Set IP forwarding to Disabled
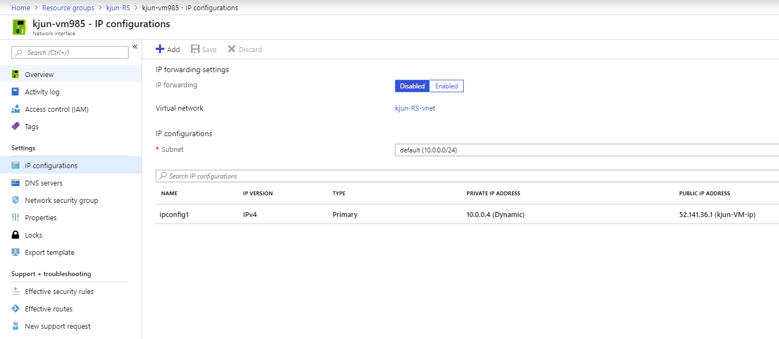Viewport: 779px width, 339px height. (x=412, y=86)
